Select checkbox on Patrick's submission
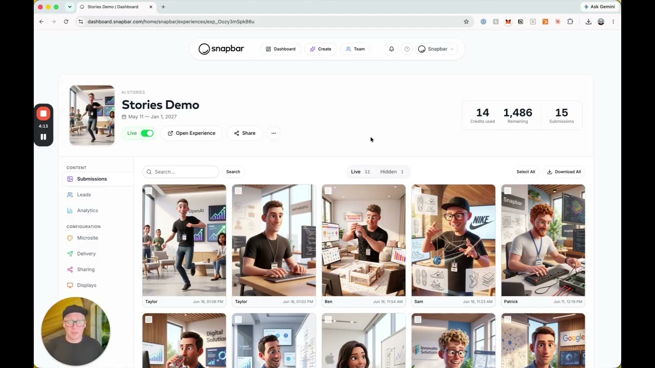This screenshot has height=368, width=655. click(508, 191)
